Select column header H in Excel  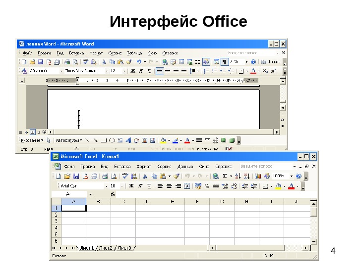246,201
